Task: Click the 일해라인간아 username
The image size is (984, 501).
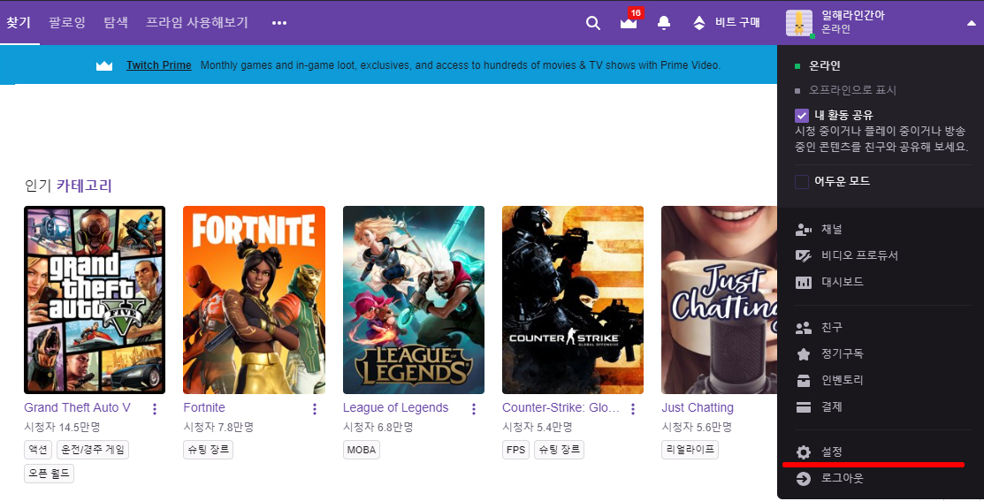Action: tap(853, 16)
